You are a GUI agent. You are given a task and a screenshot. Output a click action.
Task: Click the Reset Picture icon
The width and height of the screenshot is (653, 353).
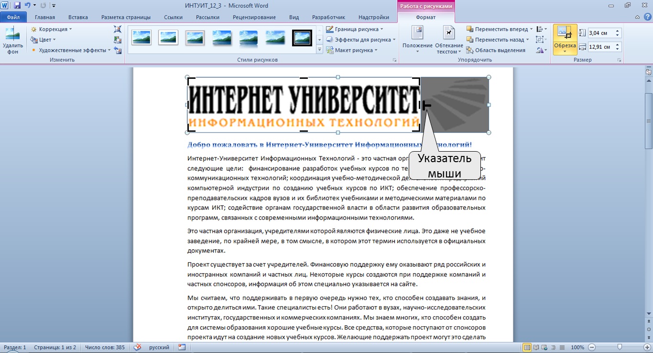click(118, 50)
